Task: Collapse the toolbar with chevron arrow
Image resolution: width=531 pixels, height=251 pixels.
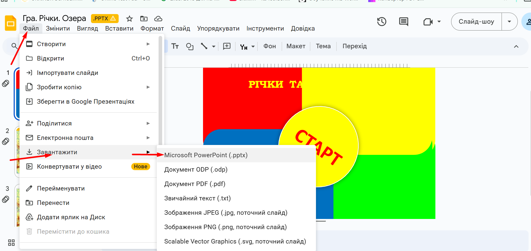Action: [516, 46]
